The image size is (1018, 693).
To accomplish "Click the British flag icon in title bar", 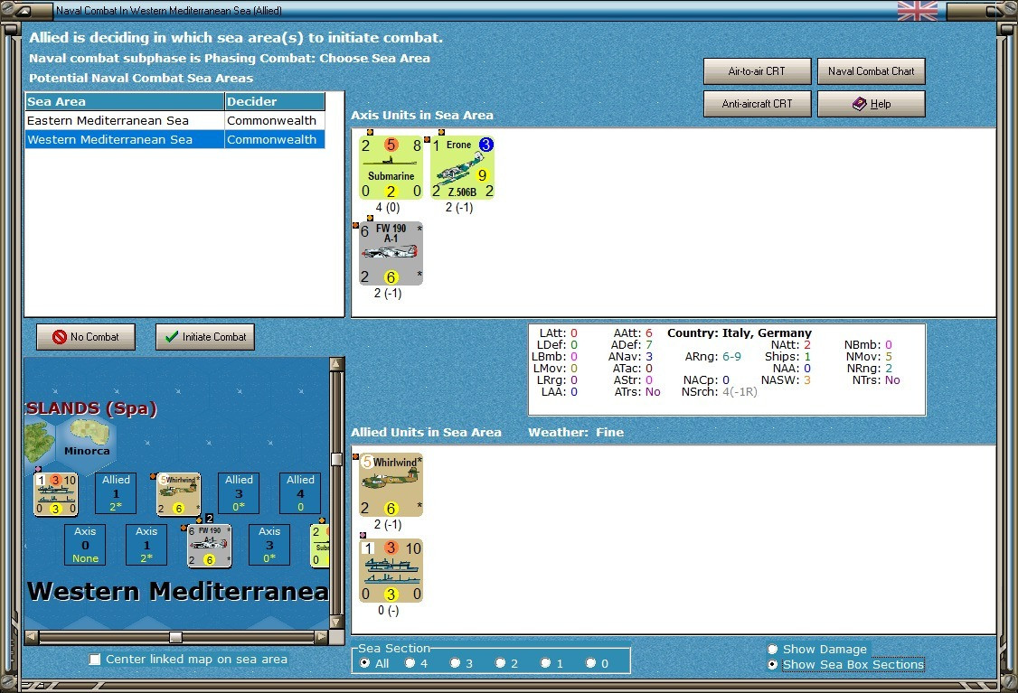I will (918, 10).
